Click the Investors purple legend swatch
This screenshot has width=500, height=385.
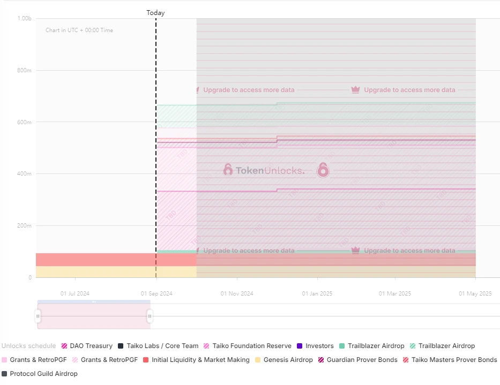pyautogui.click(x=300, y=346)
